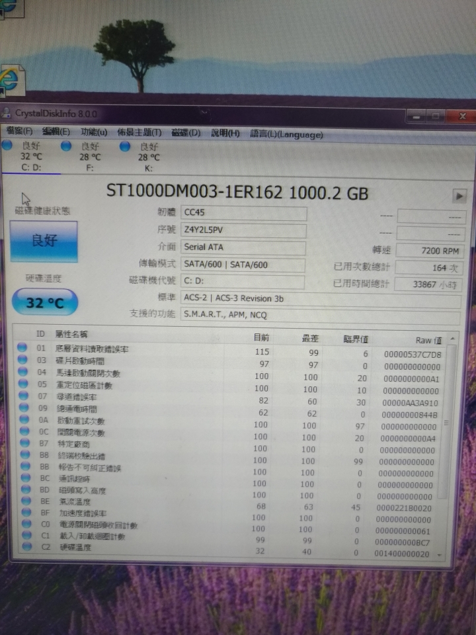Image resolution: width=476 pixels, height=635 pixels.
Task: Click the status icon of attribute C1
Action: click(27, 535)
